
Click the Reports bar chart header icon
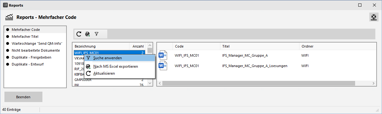tap(9, 17)
